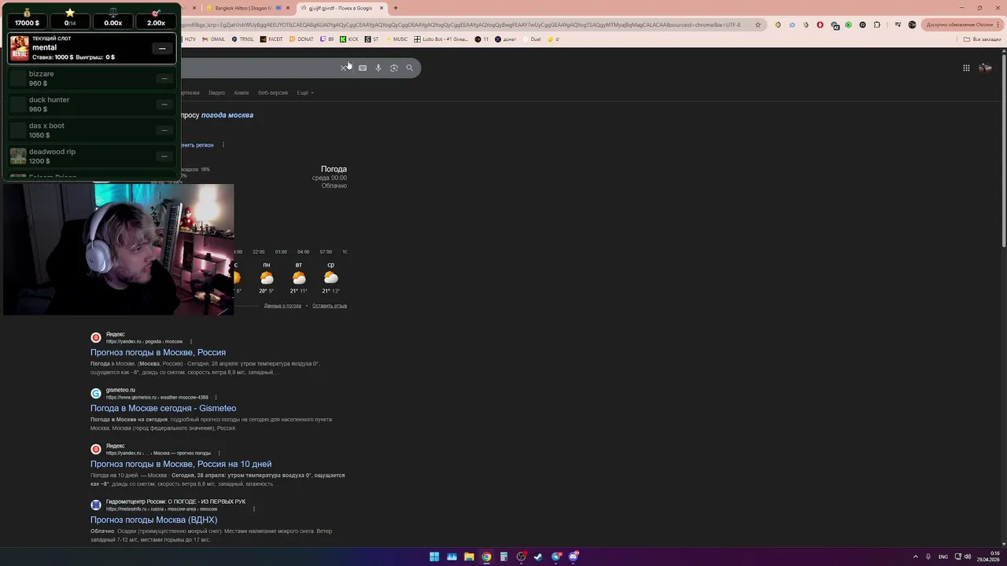The height and width of the screenshot is (566, 1007).
Task: Switch to the Bangkok Hilton browser tab
Action: click(244, 8)
